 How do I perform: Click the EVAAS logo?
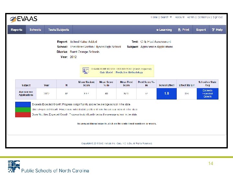(24, 19)
